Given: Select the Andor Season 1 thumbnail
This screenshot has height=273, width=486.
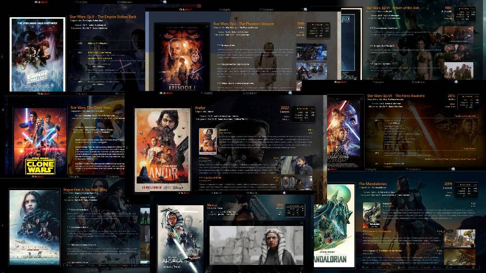Looking at the screenshot, I should click(208, 142).
